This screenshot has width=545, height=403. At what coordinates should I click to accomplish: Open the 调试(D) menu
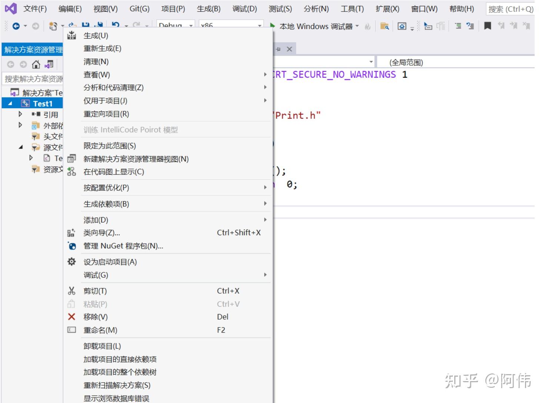245,9
